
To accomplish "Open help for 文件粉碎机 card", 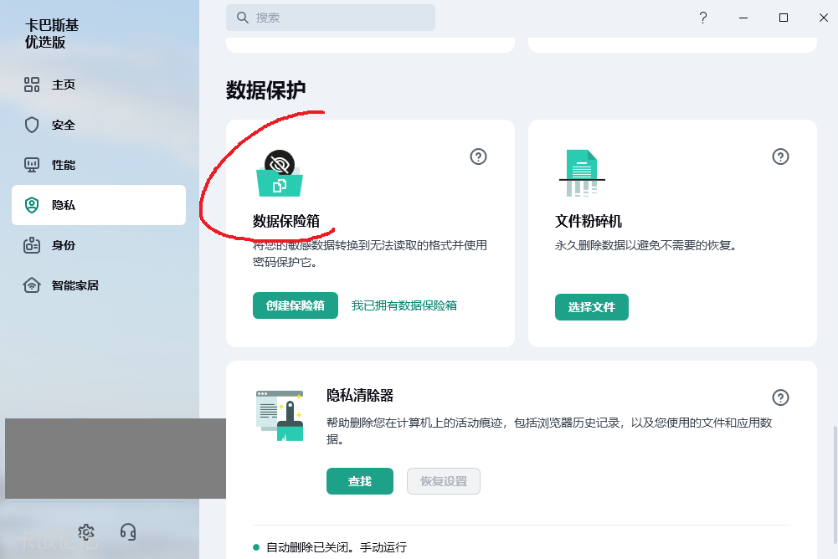I will [780, 156].
